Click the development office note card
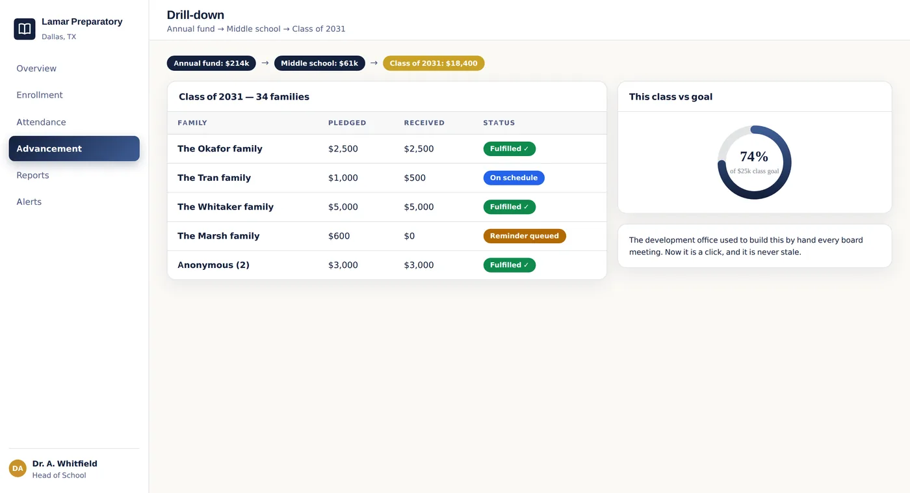The image size is (910, 493). click(x=755, y=246)
